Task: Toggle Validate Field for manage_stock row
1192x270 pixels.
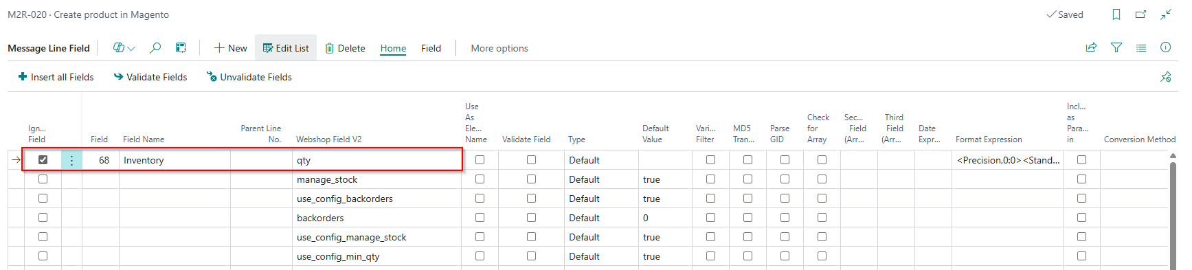Action: tap(531, 179)
